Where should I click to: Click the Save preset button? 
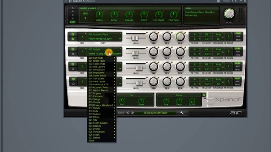(121, 113)
